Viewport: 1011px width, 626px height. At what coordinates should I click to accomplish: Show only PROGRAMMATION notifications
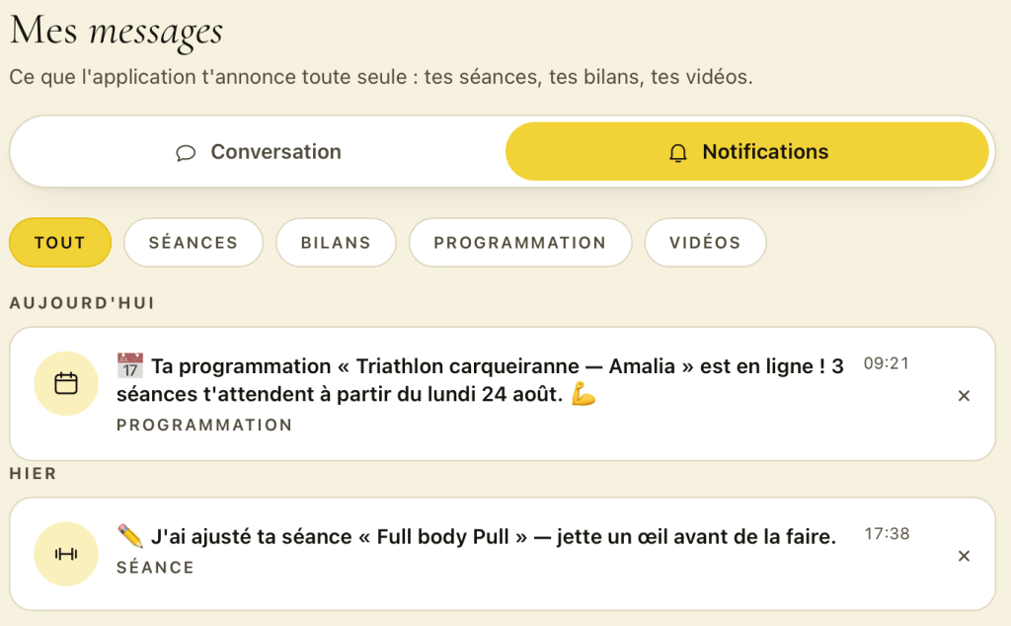point(520,243)
